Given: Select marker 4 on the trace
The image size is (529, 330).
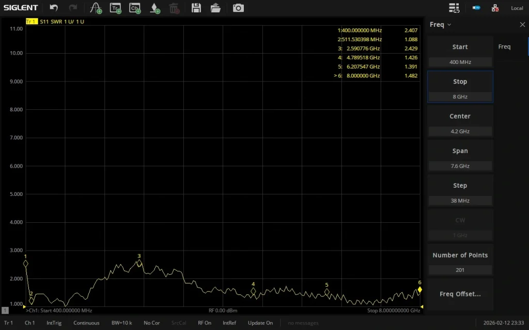Looking at the screenshot, I should 253,292.
